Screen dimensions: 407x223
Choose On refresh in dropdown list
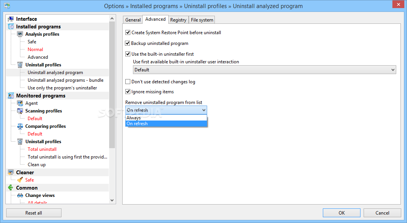coord(166,124)
